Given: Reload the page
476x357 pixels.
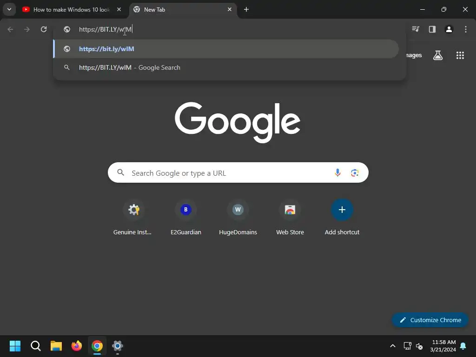Looking at the screenshot, I should [44, 29].
